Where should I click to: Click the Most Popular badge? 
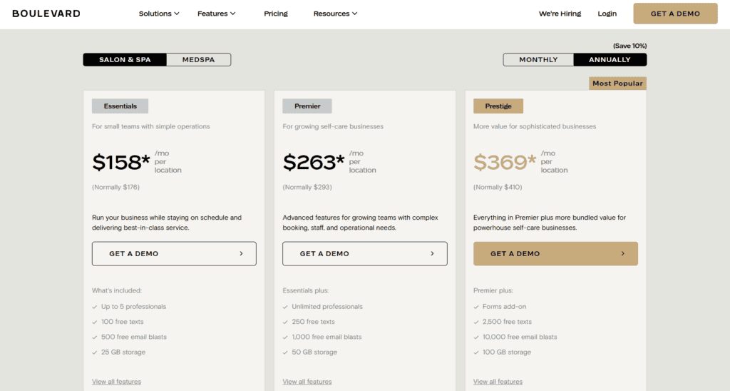pos(617,83)
